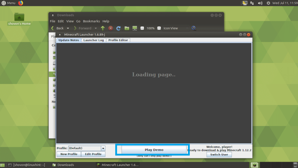Viewport: 298px width, 168px height.
Task: Go Back in the Downloads file manager
Action: coord(57,28)
